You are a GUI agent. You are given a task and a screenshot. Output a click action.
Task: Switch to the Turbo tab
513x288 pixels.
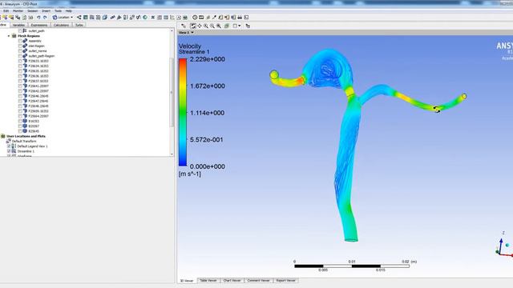click(79, 25)
